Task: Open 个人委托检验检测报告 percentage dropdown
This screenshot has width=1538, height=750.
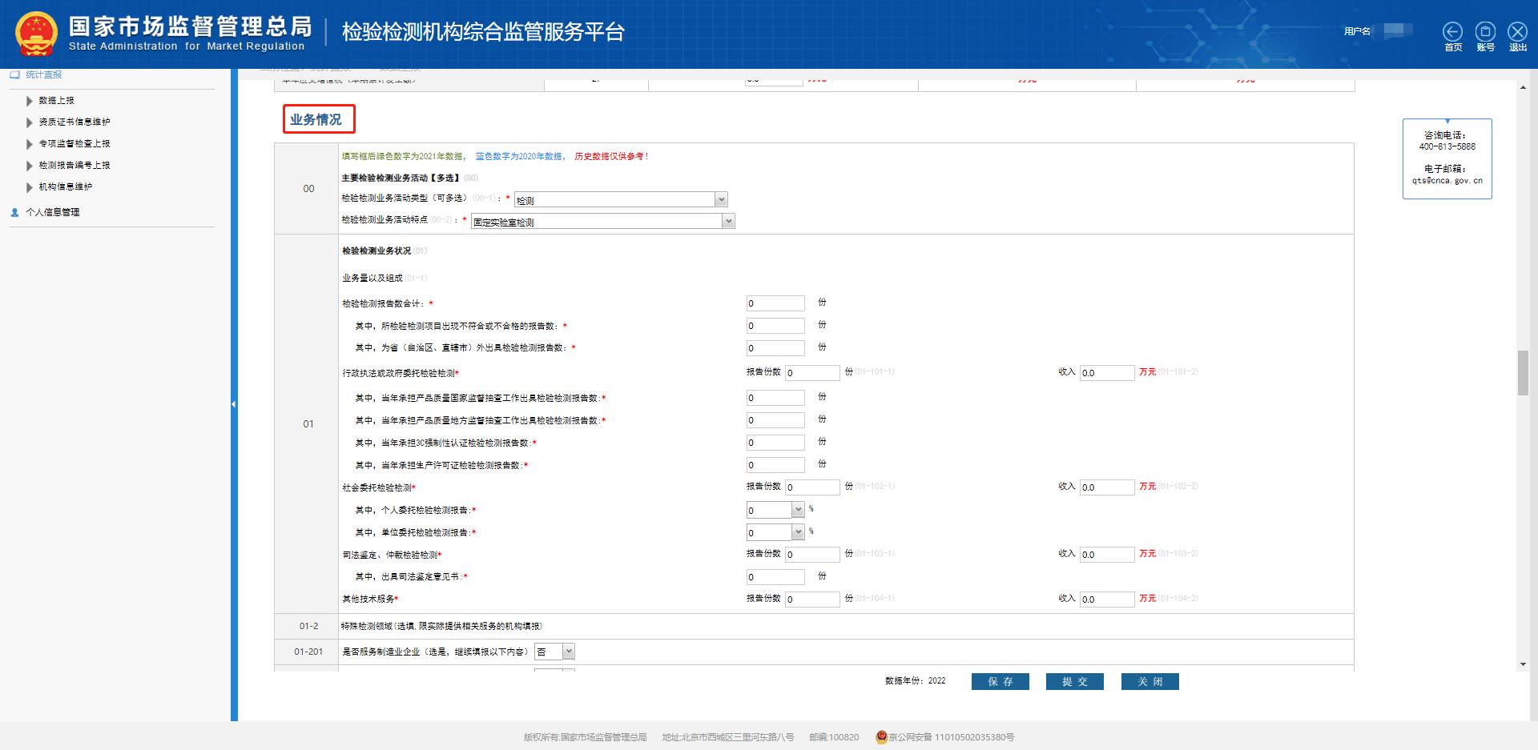Action: point(797,510)
